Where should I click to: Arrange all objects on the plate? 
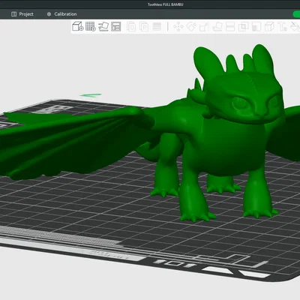pyautogui.click(x=116, y=26)
